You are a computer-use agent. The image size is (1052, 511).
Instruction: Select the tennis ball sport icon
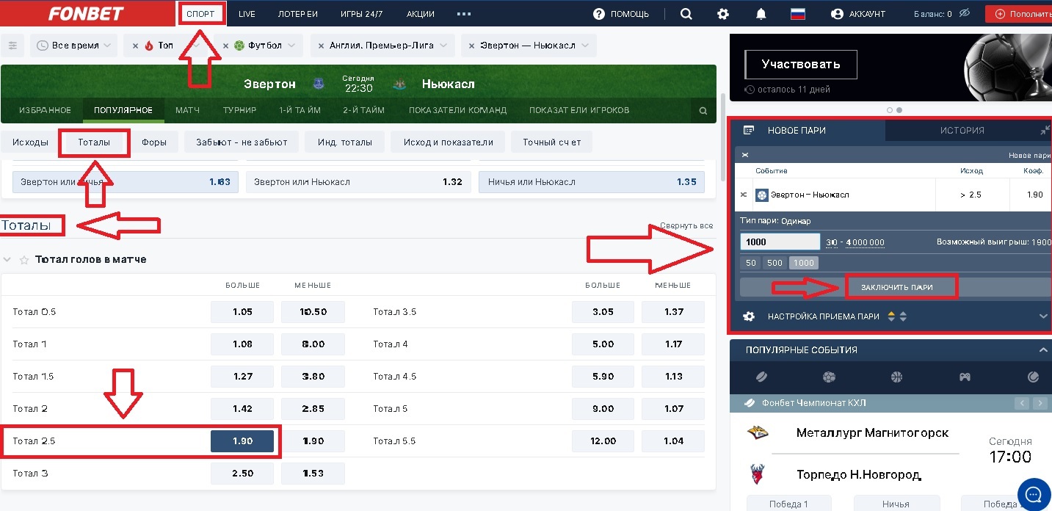(1034, 377)
